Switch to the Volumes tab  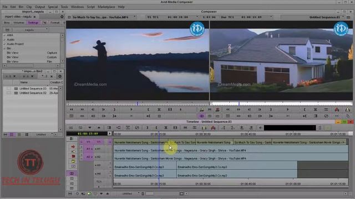(18, 23)
